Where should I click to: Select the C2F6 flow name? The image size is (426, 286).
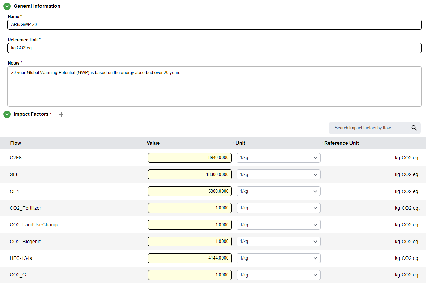point(16,158)
